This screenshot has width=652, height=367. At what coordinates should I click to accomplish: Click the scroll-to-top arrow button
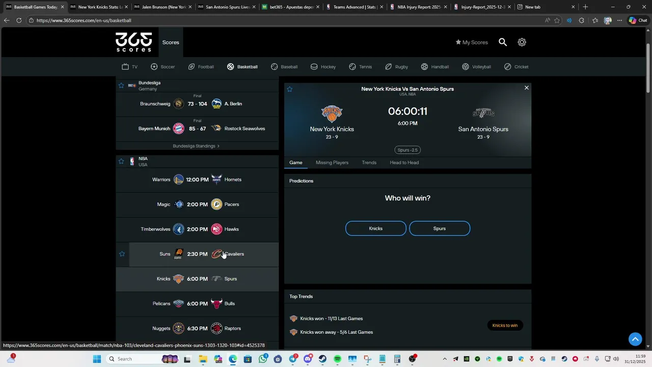[635, 339]
